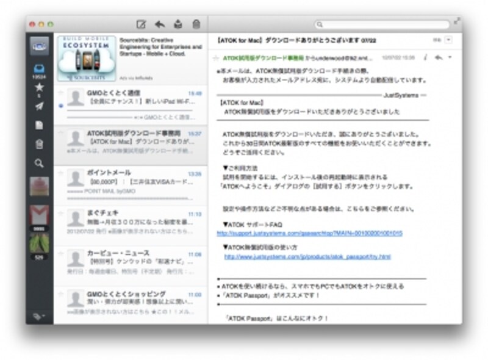Enter full screen via the expand arrows icon
This screenshot has height=360, width=488.
coord(456,21)
